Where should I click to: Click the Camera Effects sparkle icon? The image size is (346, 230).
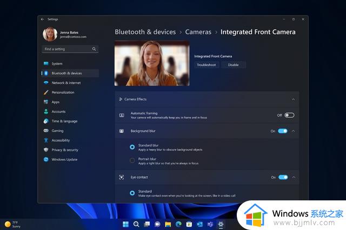[x=121, y=99]
